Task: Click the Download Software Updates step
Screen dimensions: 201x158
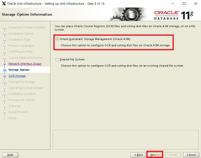Action: [x=27, y=27]
